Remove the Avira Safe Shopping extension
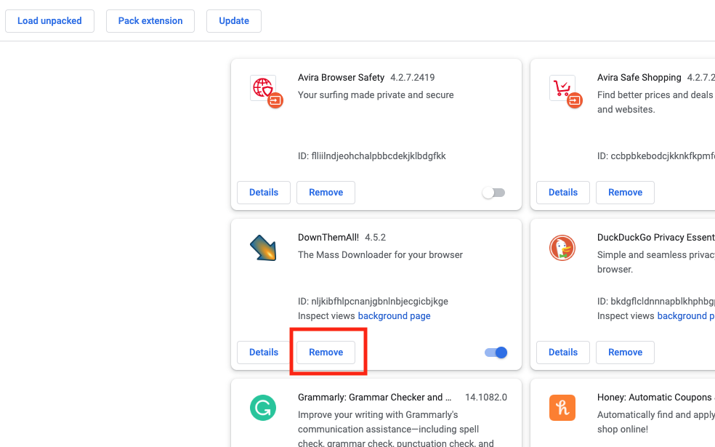The width and height of the screenshot is (715, 447). 625,193
